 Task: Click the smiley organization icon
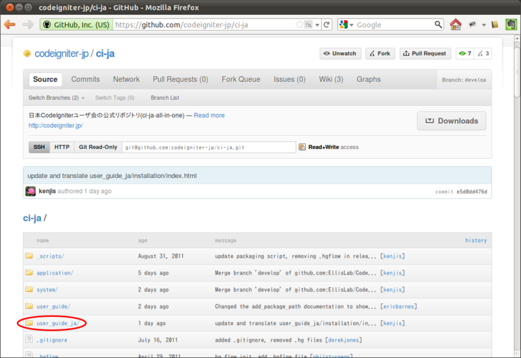tap(27, 53)
